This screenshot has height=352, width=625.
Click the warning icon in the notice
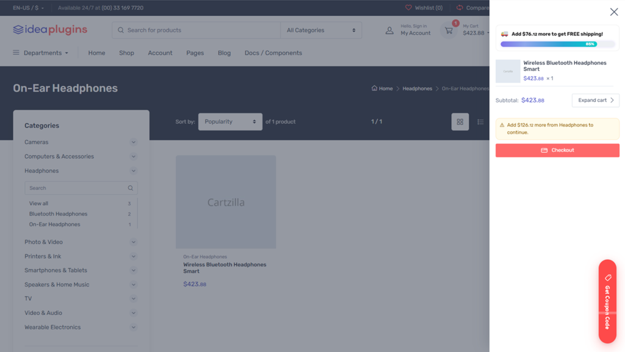tap(502, 125)
